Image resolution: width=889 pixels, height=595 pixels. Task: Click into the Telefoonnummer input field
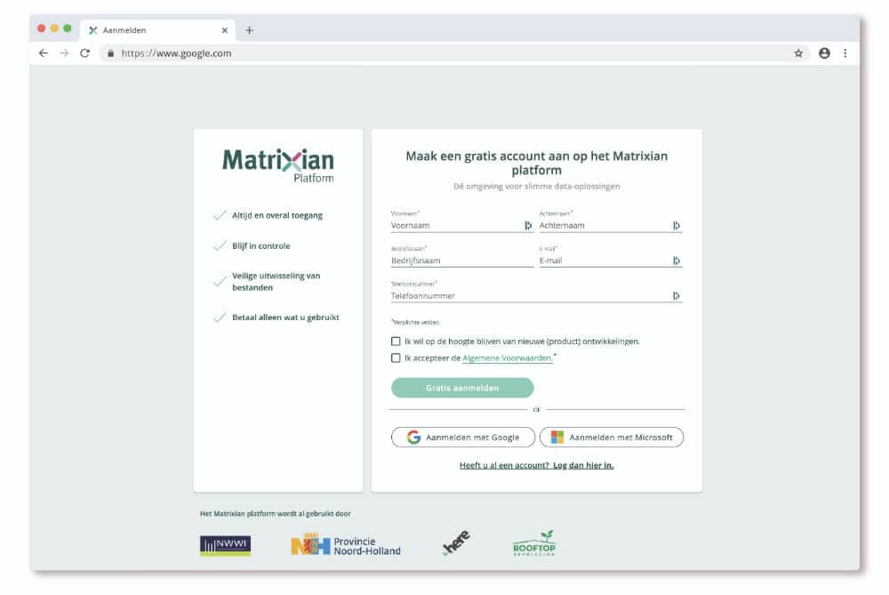[536, 296]
